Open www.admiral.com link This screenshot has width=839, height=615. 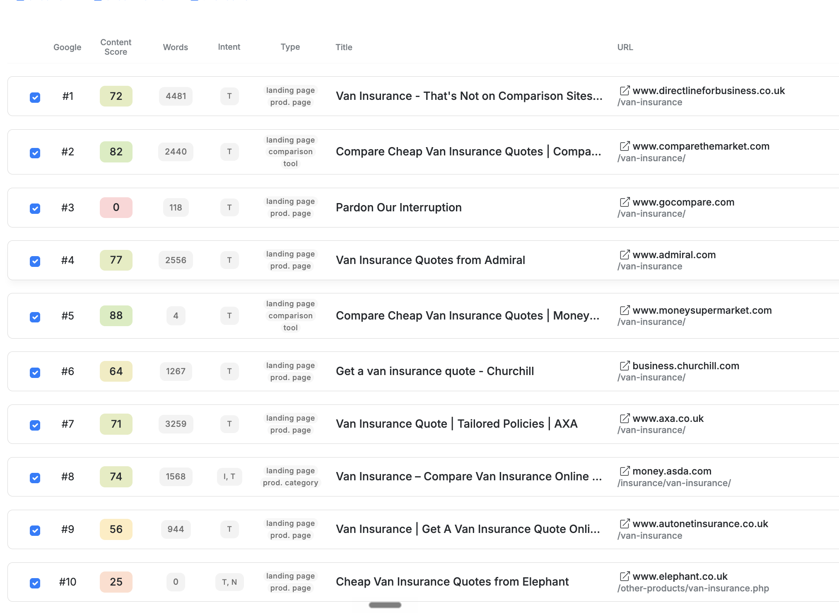[674, 254]
